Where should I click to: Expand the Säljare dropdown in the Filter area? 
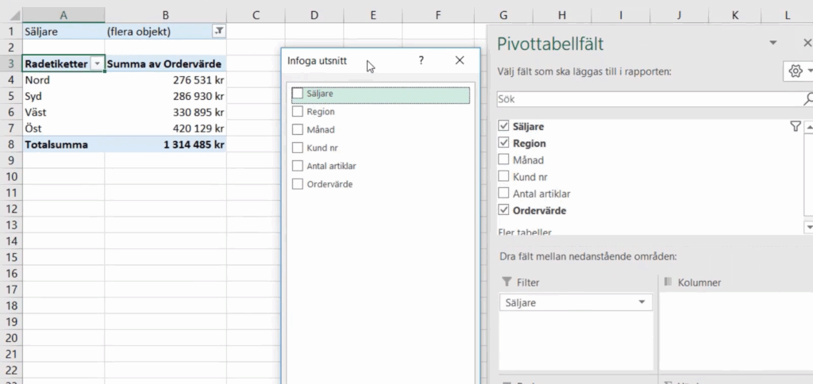642,303
